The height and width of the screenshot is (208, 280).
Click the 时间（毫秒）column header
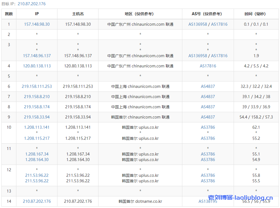coord(256,14)
